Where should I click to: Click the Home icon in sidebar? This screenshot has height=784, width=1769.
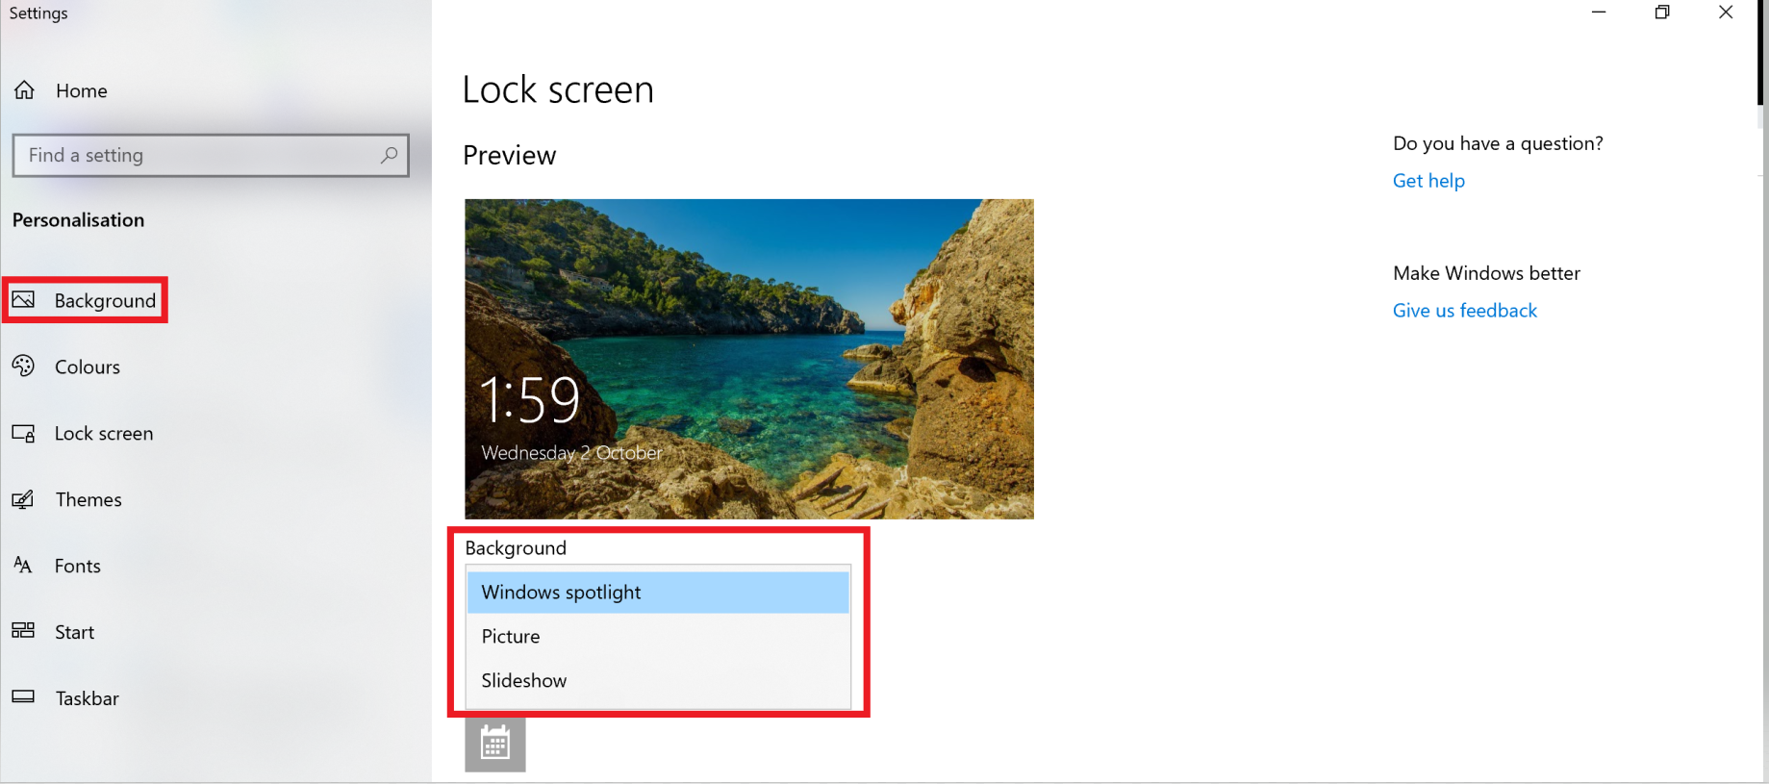coord(24,90)
